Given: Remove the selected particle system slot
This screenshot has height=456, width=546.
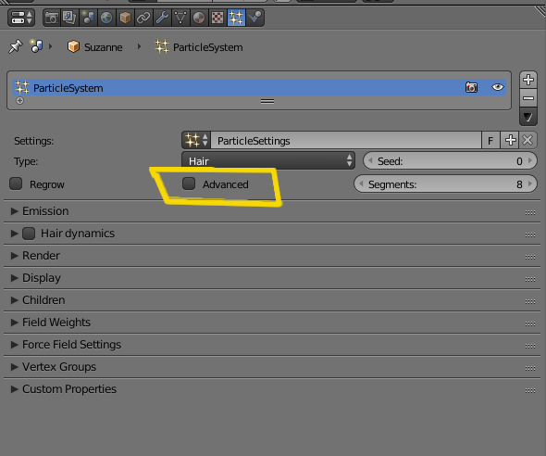Looking at the screenshot, I should tap(528, 98).
